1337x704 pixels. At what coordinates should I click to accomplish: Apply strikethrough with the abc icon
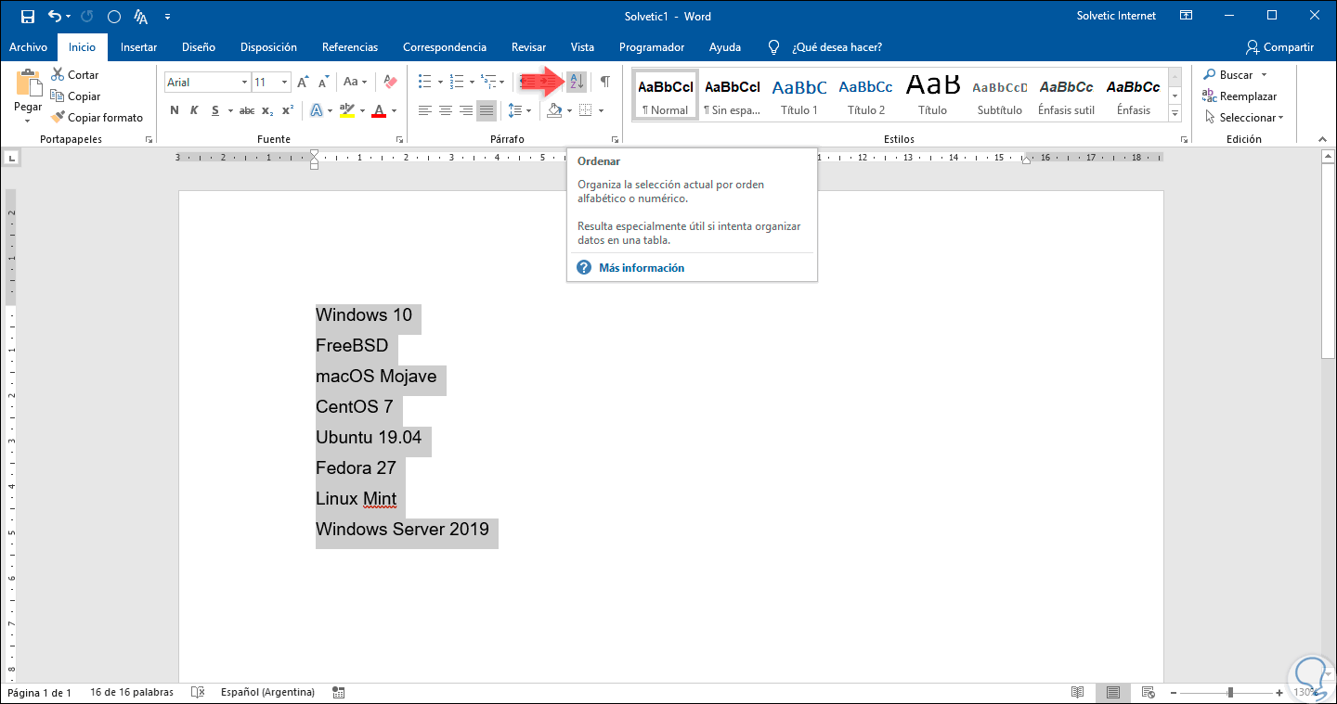point(246,110)
